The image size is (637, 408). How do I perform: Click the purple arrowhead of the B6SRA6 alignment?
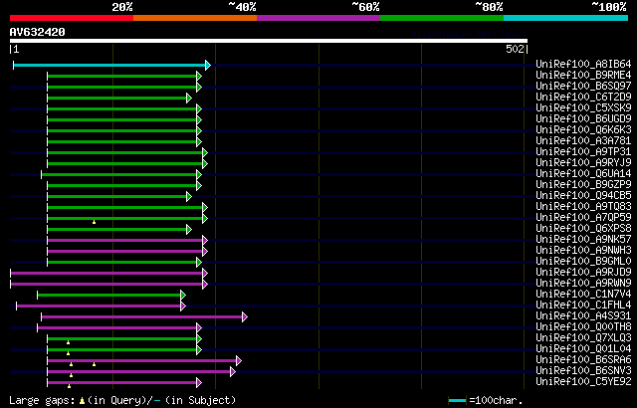coord(239,361)
